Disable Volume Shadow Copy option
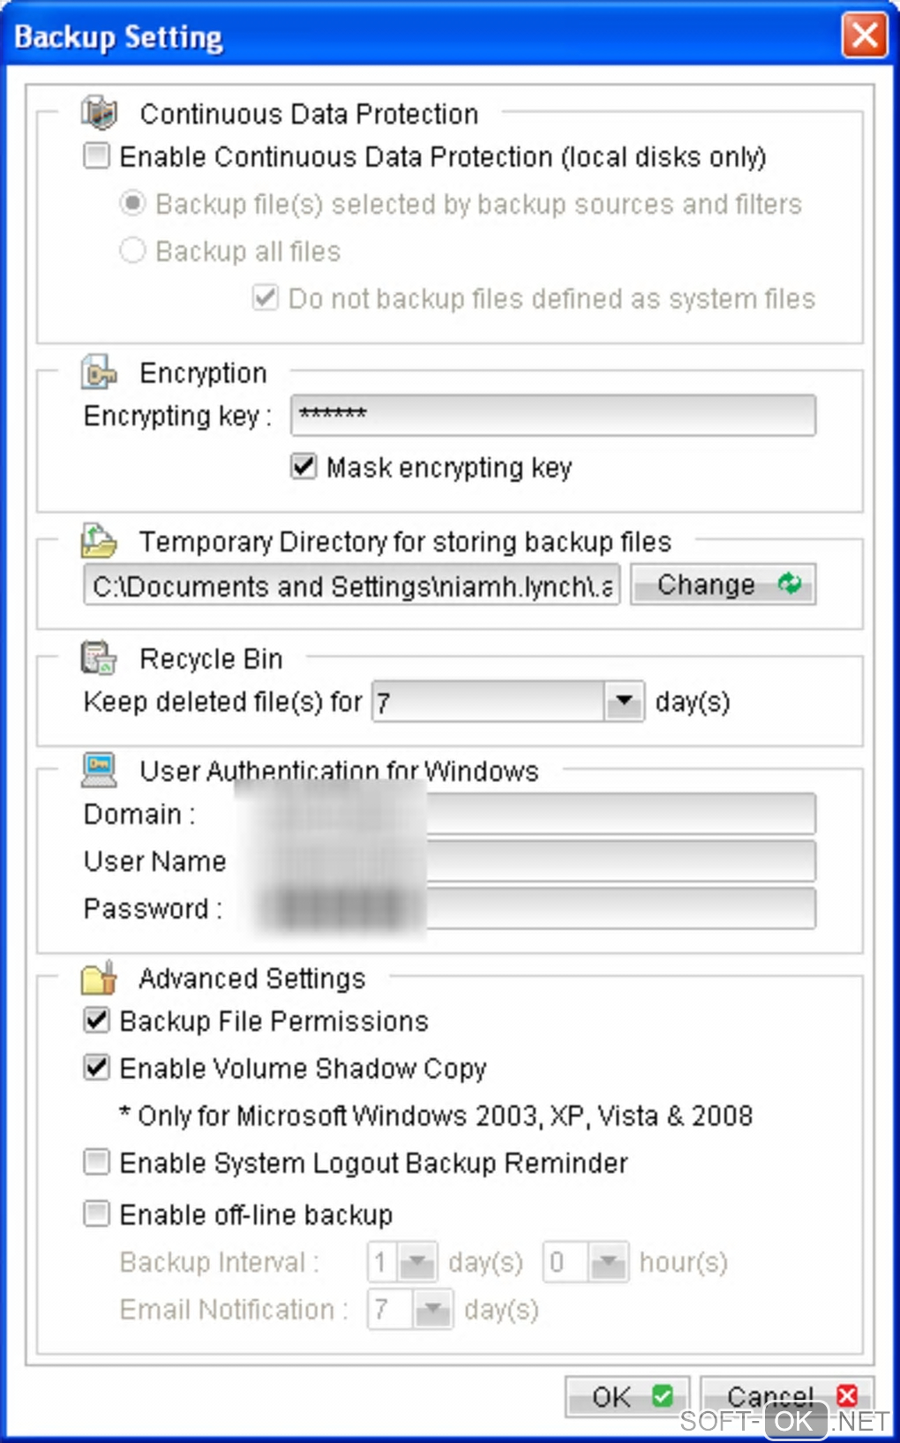 tap(96, 1068)
